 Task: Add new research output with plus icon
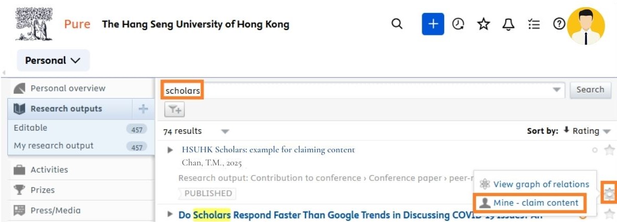[143, 109]
